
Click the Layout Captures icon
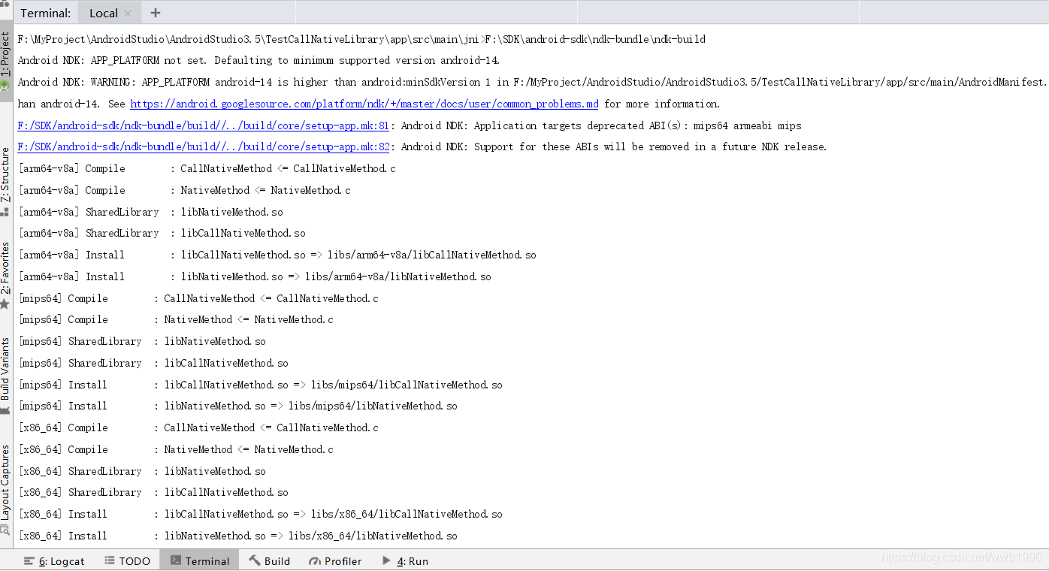[x=5, y=530]
